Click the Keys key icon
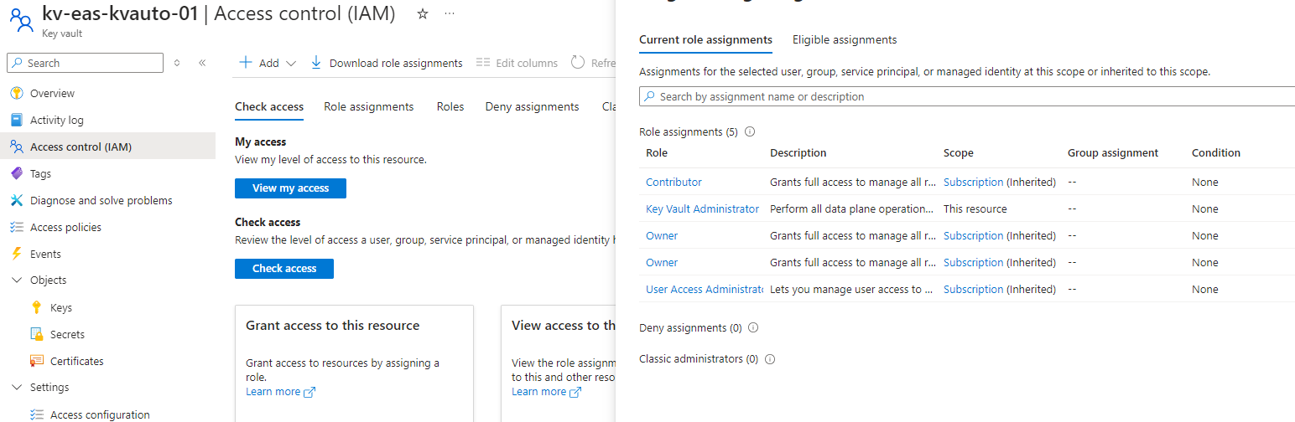 coord(36,307)
